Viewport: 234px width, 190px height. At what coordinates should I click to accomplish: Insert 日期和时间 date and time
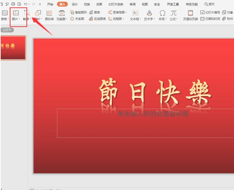210,19
